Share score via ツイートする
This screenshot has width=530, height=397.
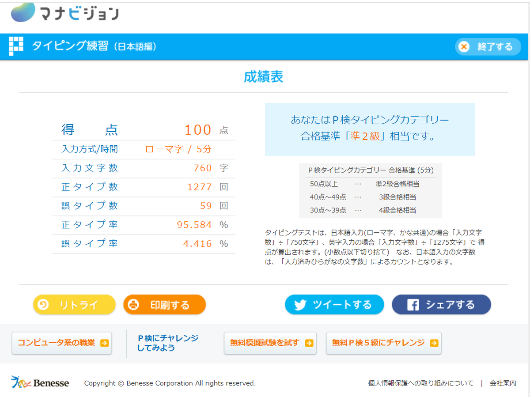click(334, 305)
